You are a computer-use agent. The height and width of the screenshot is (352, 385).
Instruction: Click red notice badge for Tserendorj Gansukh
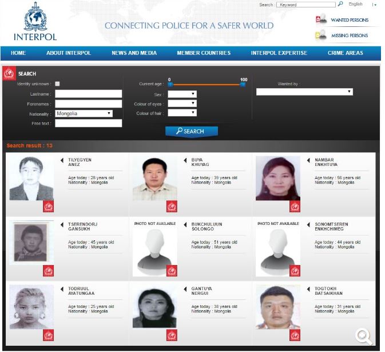(x=49, y=271)
